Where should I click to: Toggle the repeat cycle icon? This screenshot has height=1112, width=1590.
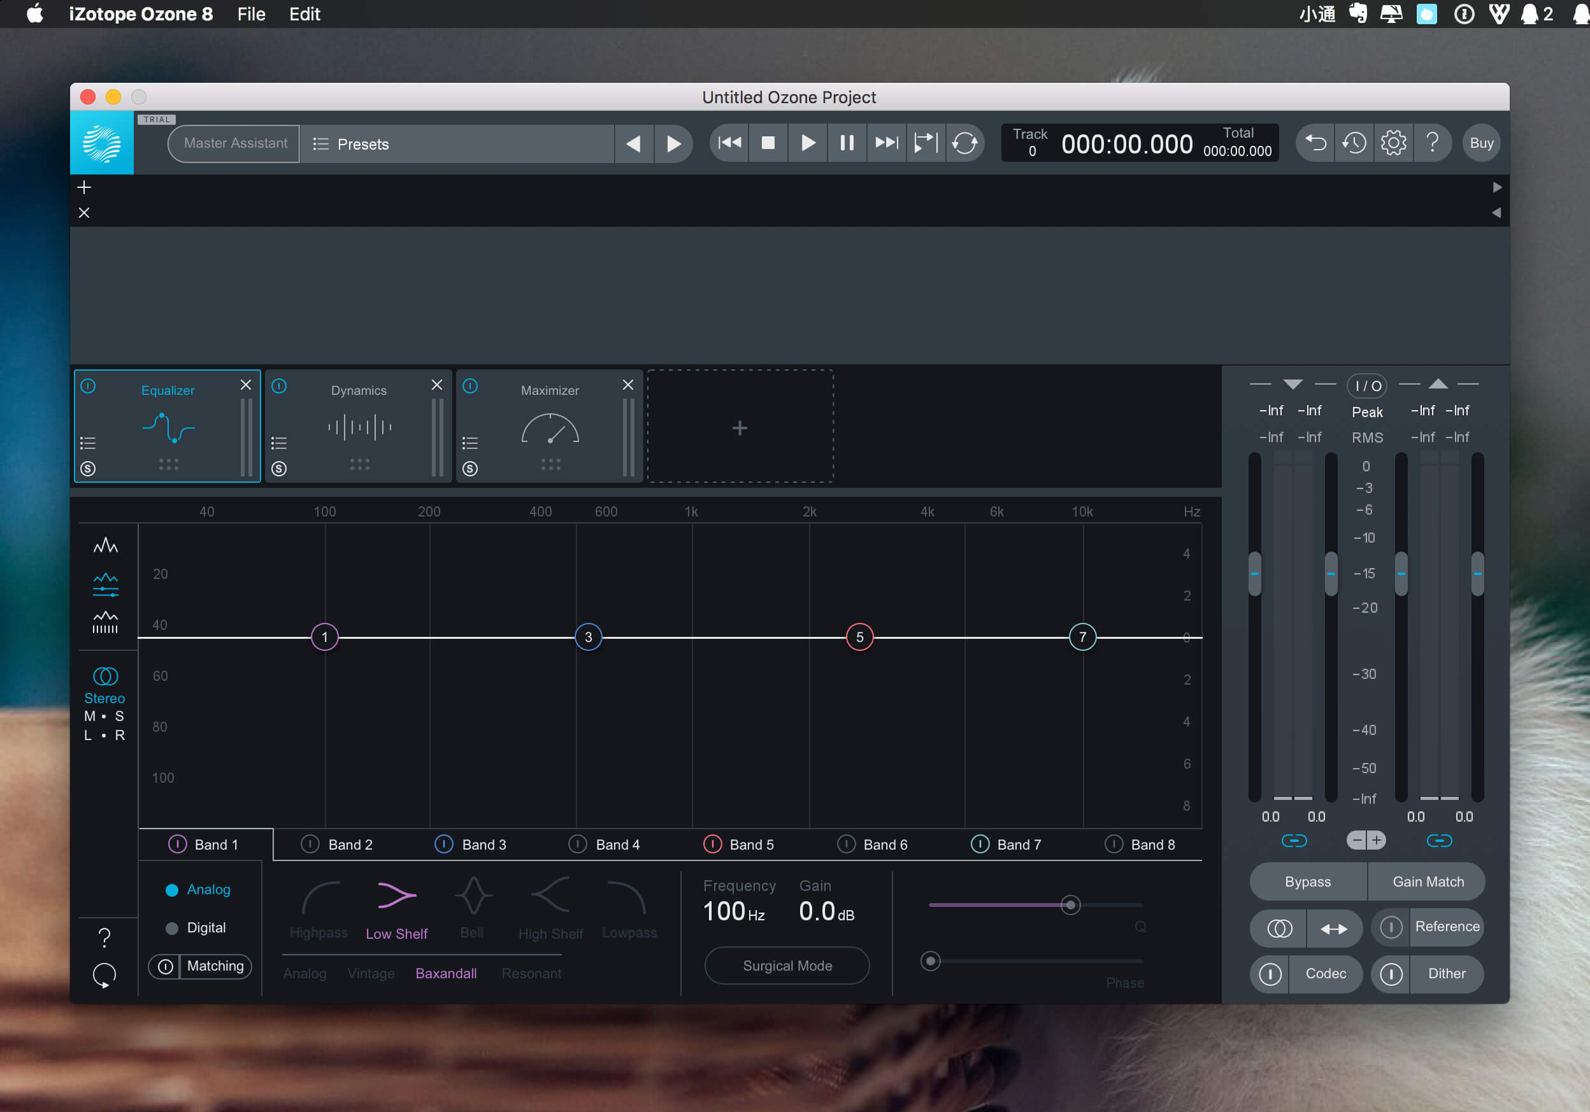tap(964, 143)
